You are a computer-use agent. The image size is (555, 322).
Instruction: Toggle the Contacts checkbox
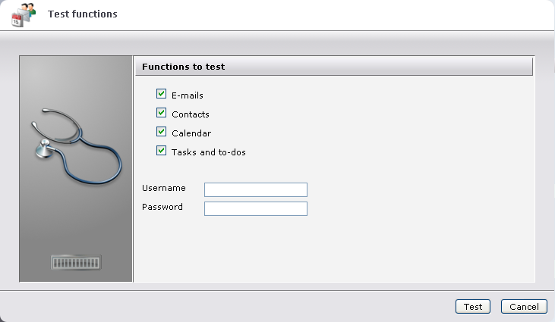click(x=161, y=114)
